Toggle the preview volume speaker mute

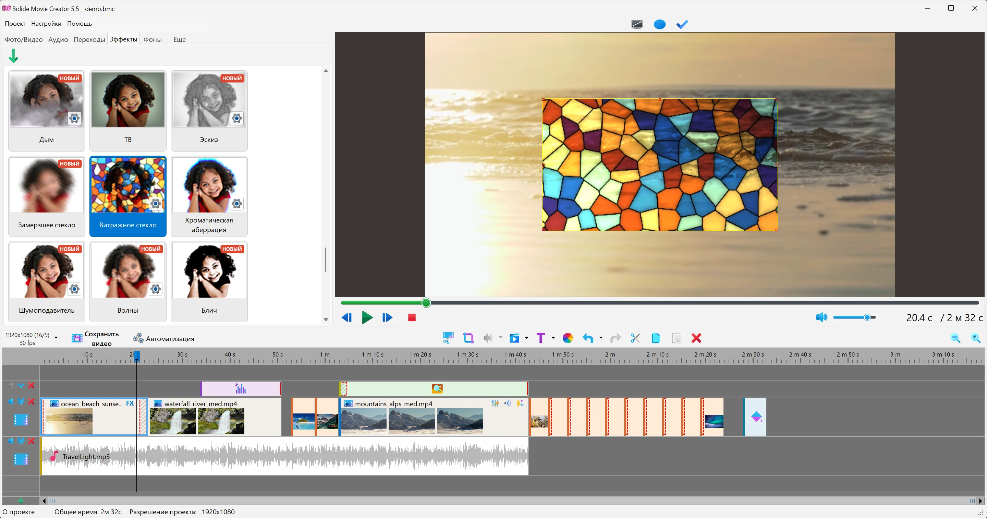point(821,317)
